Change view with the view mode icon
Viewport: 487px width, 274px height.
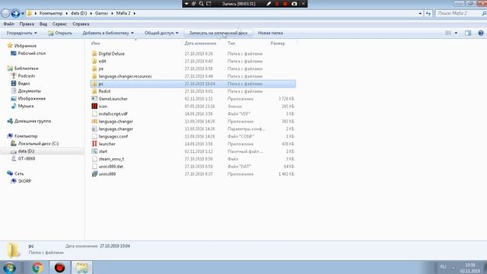point(448,33)
